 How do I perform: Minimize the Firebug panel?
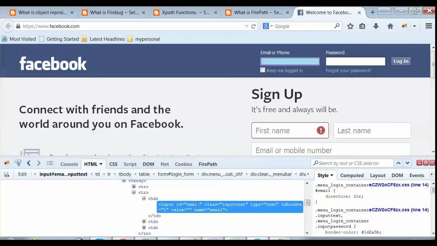point(420,163)
